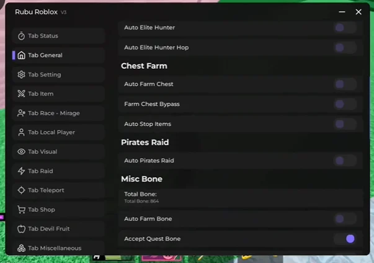Click the lightning bolt icon beside Tab Raid
374x263 pixels.
pos(21,171)
